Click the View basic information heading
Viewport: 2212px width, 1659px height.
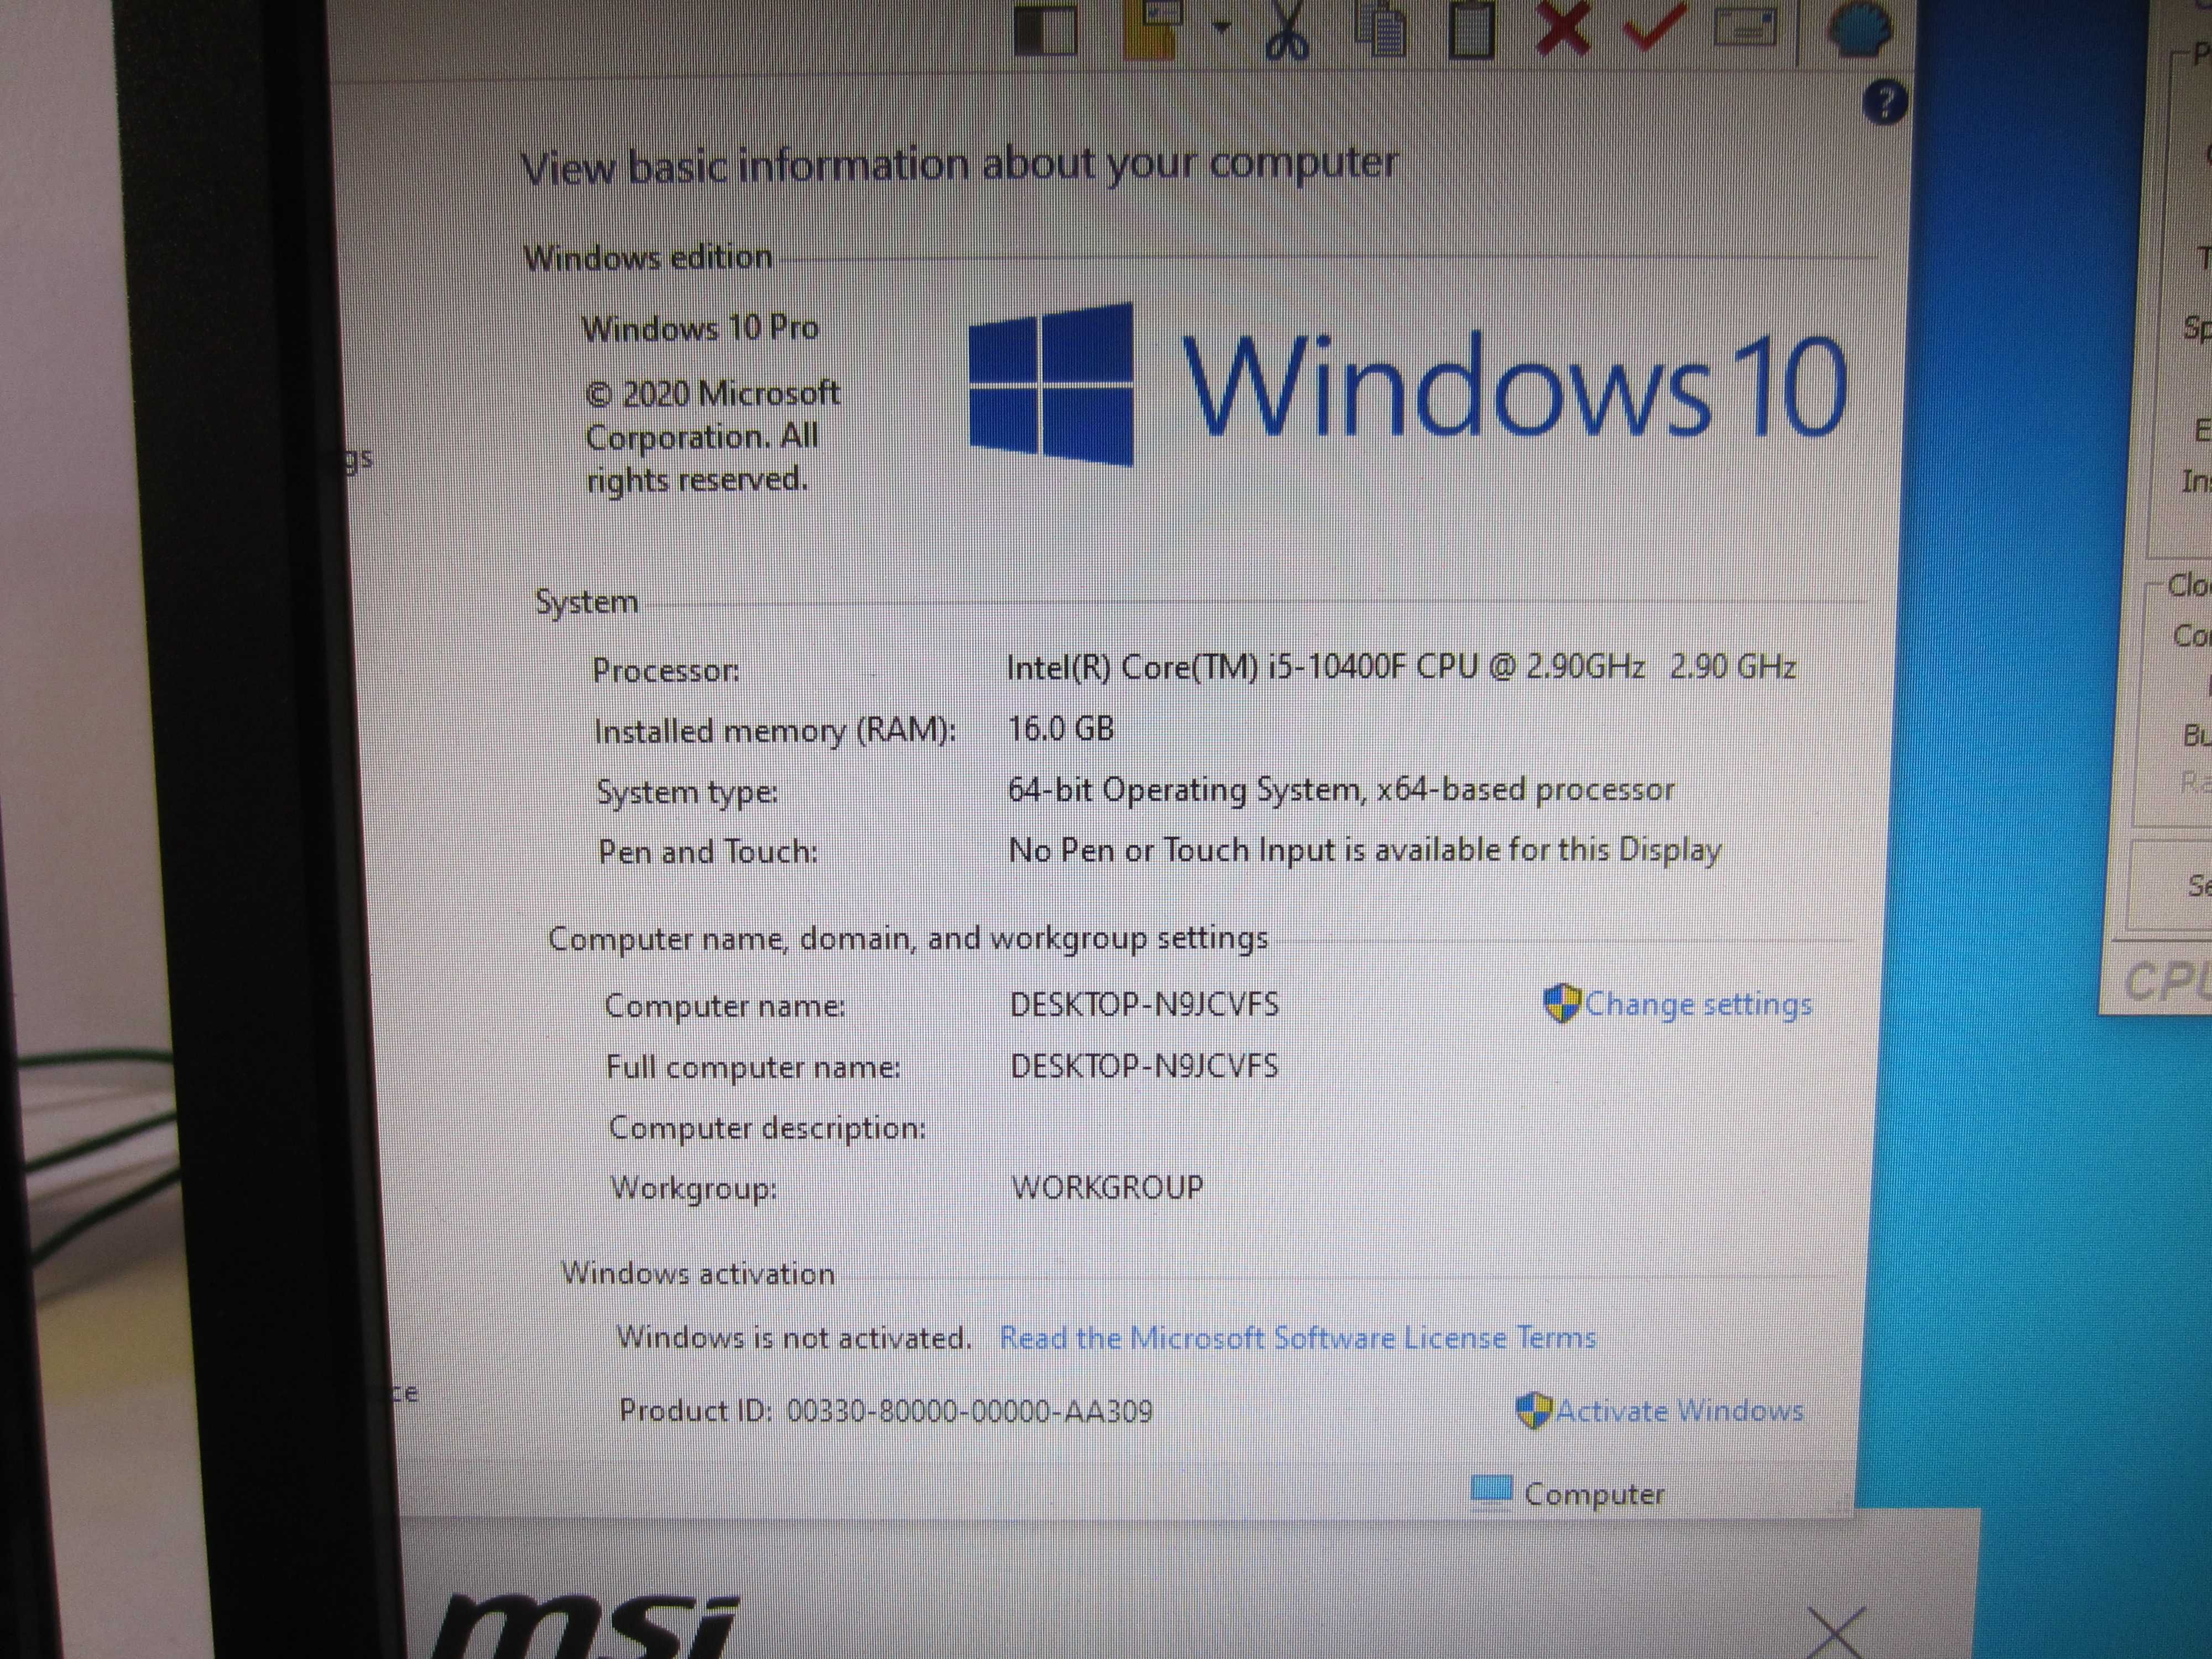pos(959,165)
